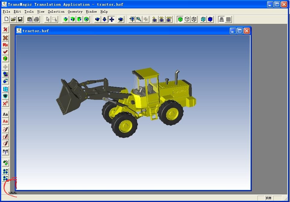Open the File menu
Screen dimensions: 290x202
click(6, 11)
